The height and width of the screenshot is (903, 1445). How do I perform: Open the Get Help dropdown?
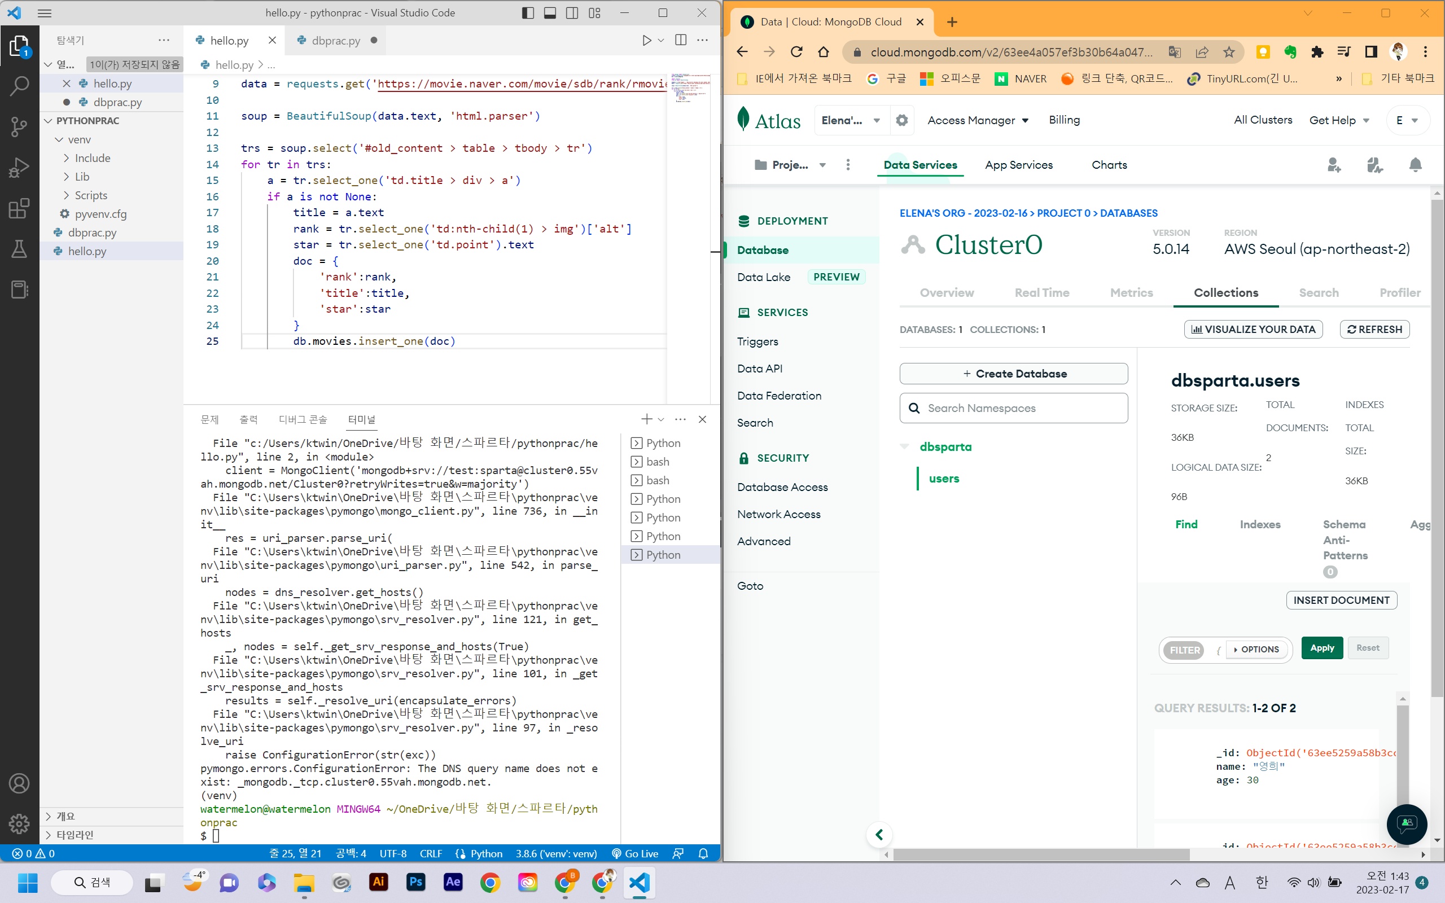tap(1339, 120)
